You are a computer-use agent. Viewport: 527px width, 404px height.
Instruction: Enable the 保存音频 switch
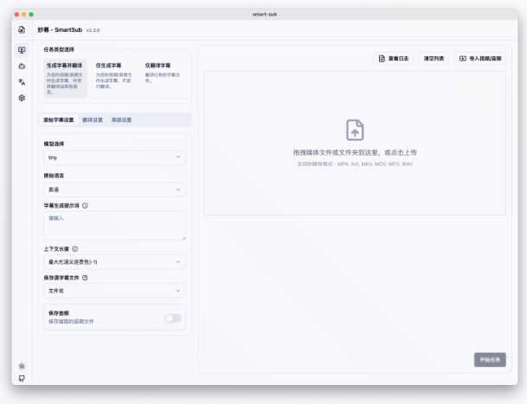coord(173,318)
